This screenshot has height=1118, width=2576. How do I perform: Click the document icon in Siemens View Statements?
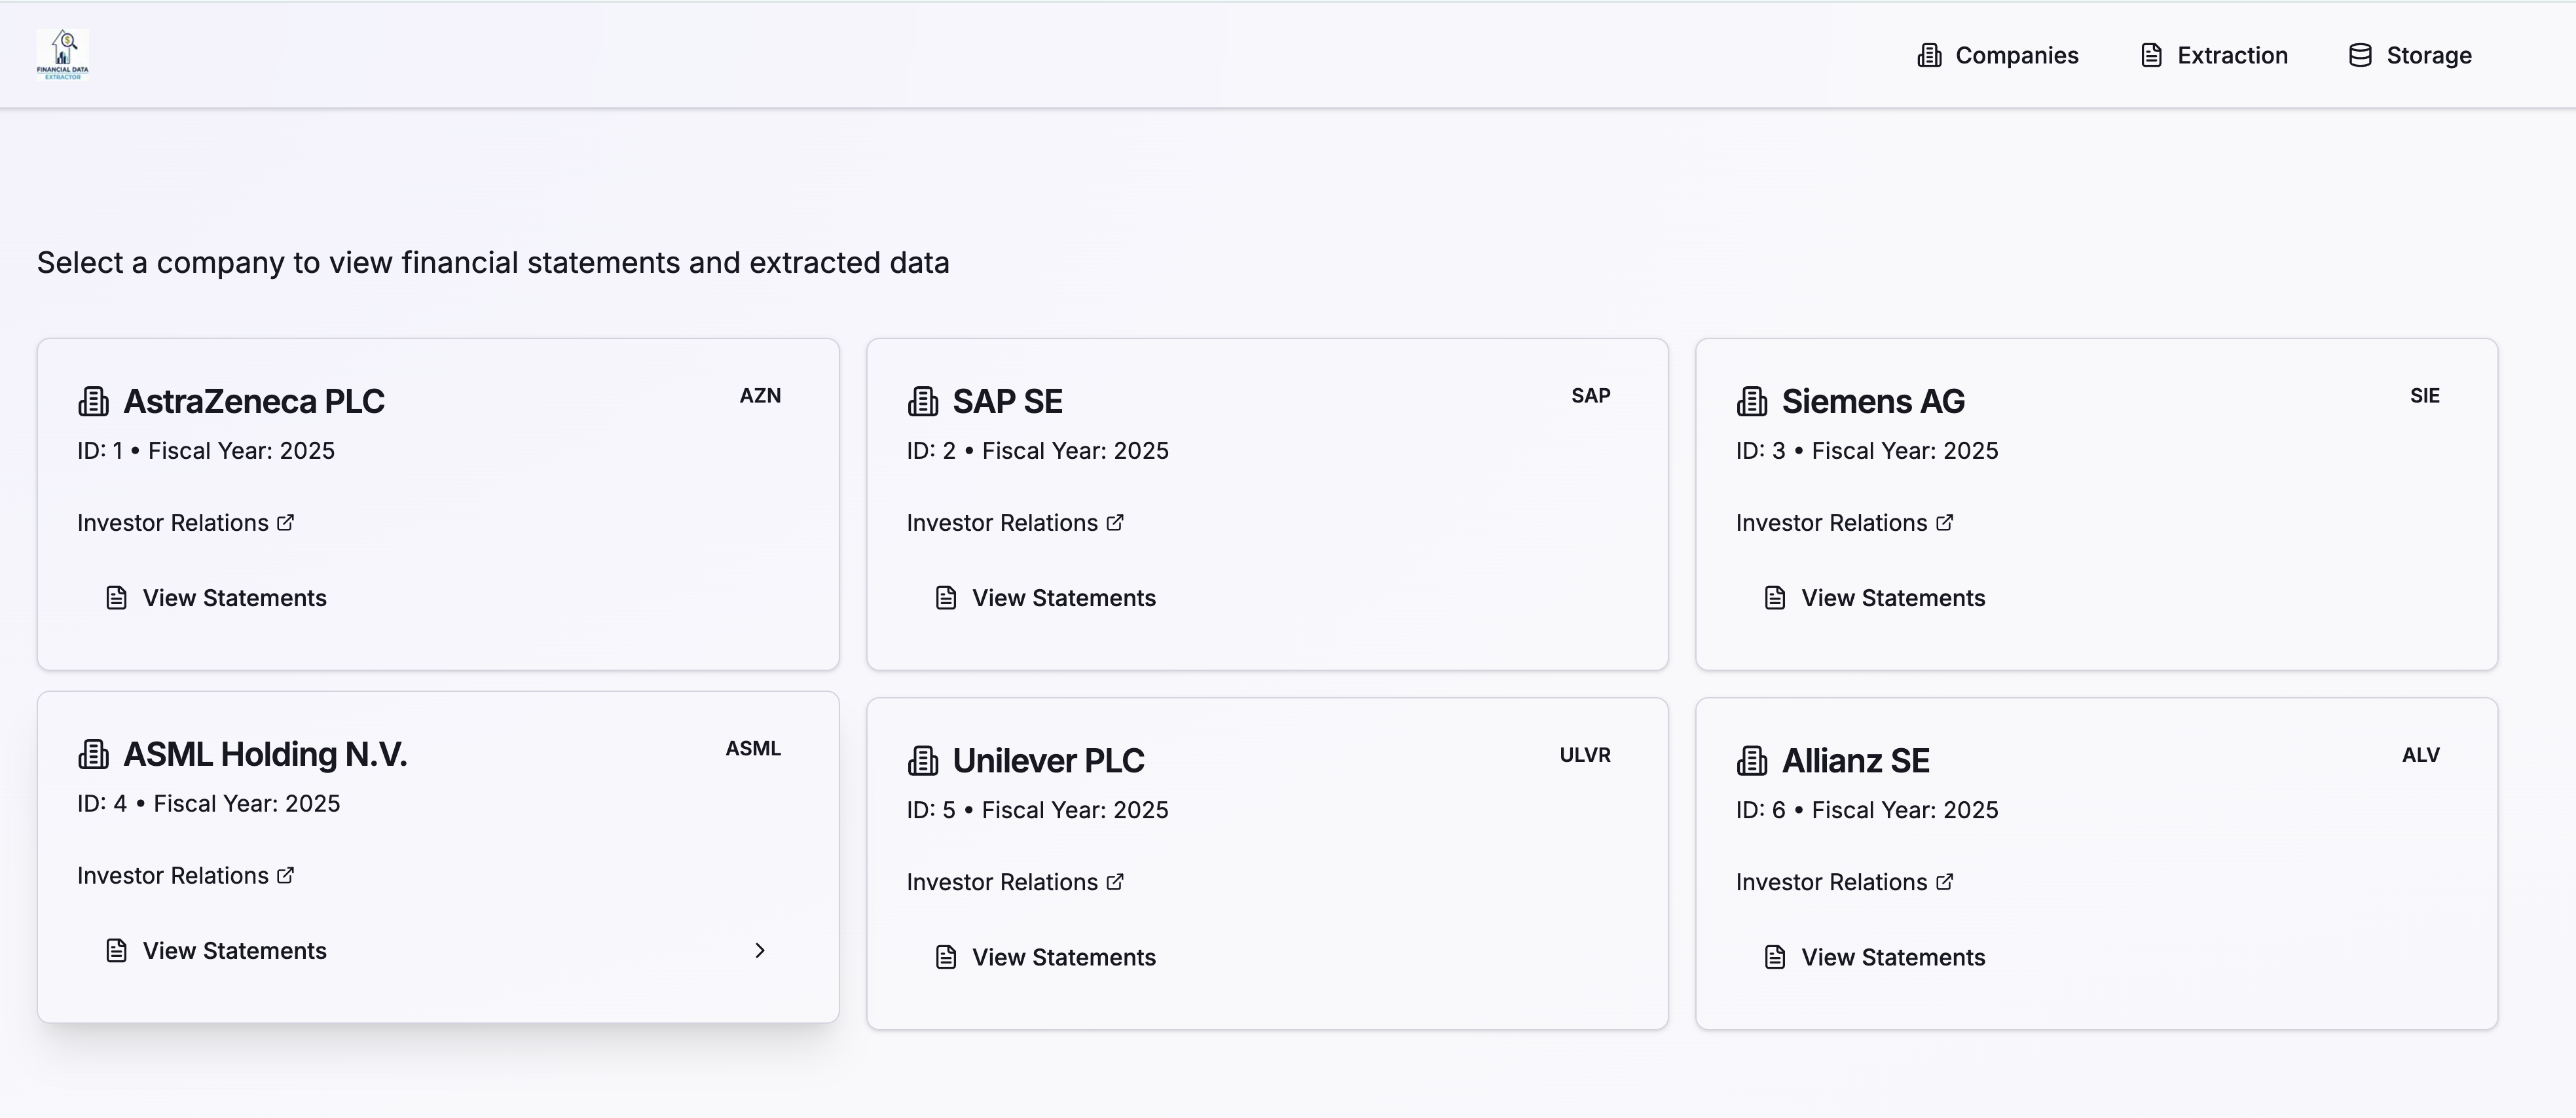(x=1775, y=598)
